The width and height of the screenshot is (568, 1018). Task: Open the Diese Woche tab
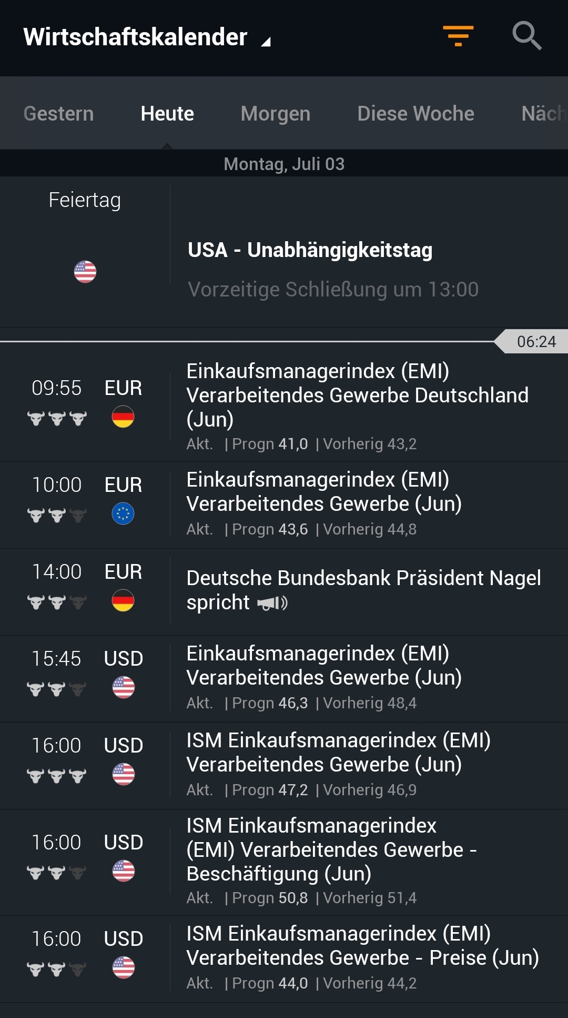pos(415,114)
